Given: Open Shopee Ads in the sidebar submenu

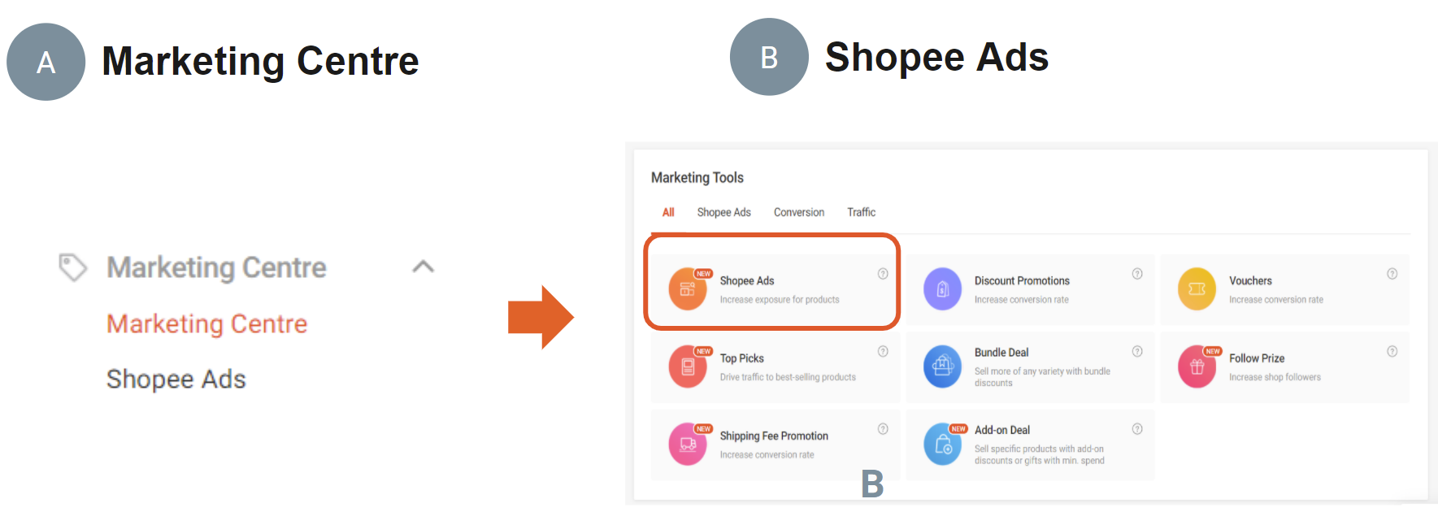Looking at the screenshot, I should pyautogui.click(x=176, y=379).
